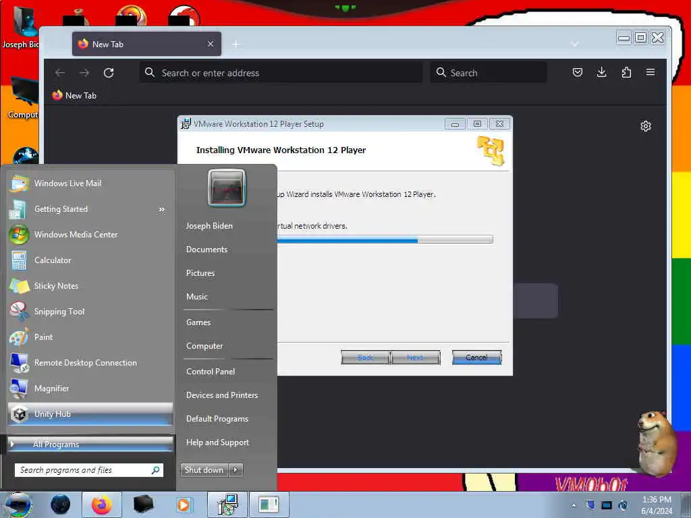691x518 pixels.
Task: Open Documents from the Start menu
Action: [206, 250]
